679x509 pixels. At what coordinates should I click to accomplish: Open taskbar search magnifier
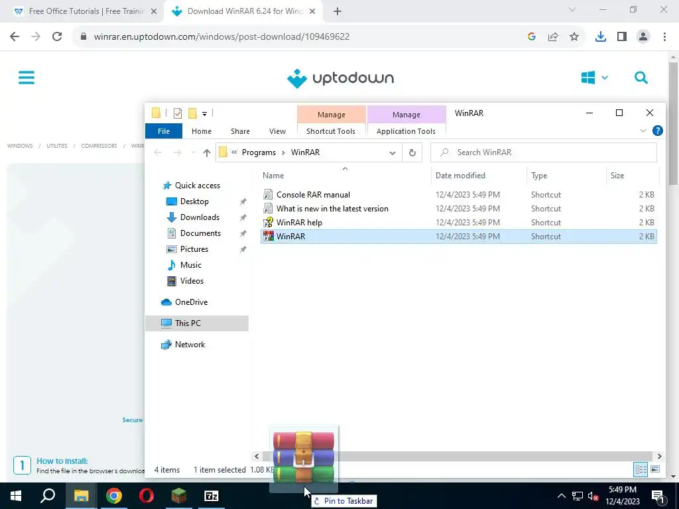48,496
